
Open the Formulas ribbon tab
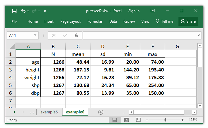pyautogui.click(x=95, y=21)
